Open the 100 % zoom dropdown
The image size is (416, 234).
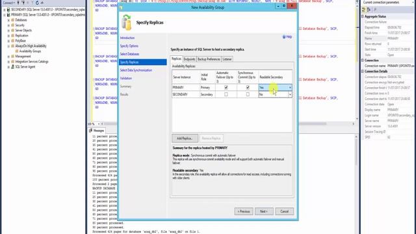point(99,124)
